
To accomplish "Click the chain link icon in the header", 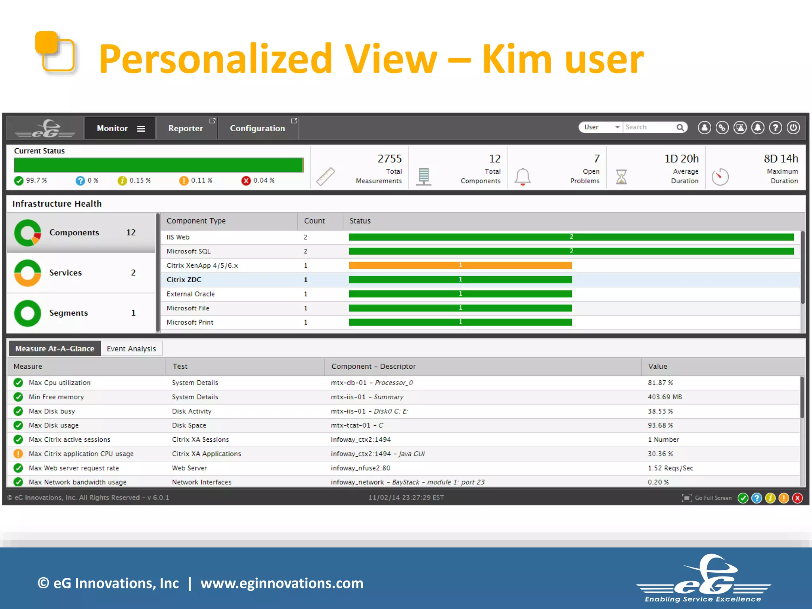I will 722,128.
